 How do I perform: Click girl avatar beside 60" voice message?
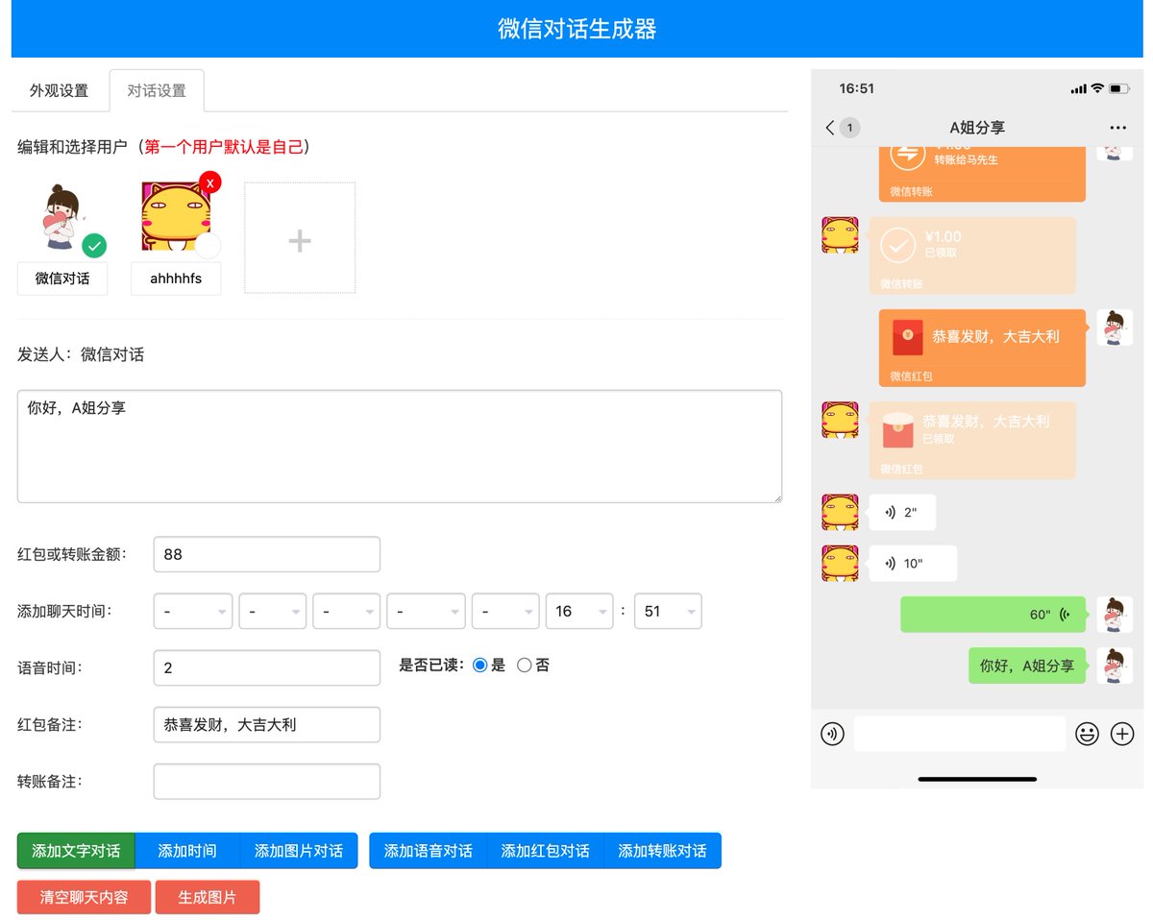(x=1115, y=615)
